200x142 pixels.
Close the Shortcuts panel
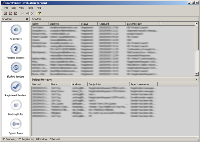pos(27,19)
